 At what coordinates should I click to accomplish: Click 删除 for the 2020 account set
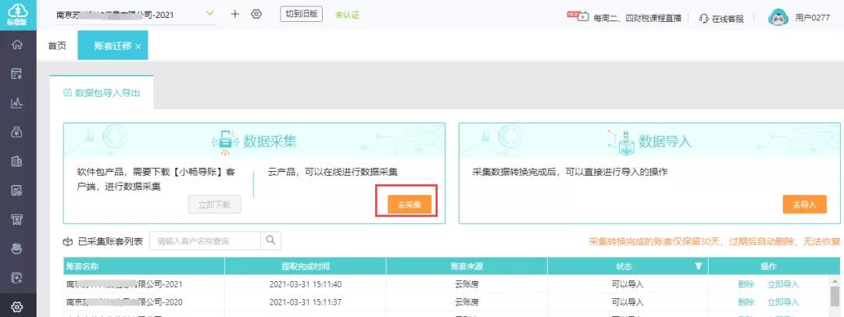point(746,301)
